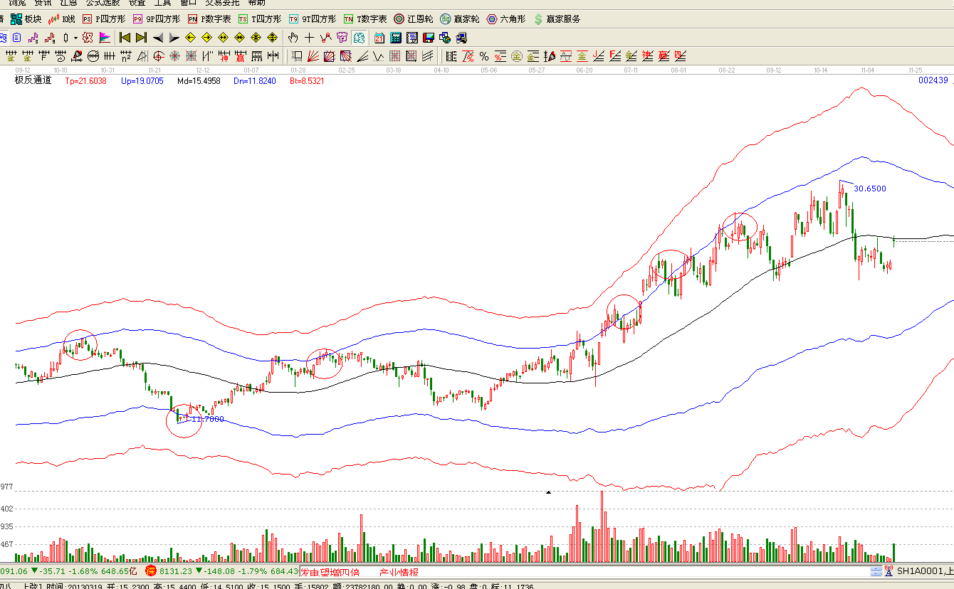954x589 pixels.
Task: Open the 六角形 hexagon chart tool
Action: (x=509, y=19)
